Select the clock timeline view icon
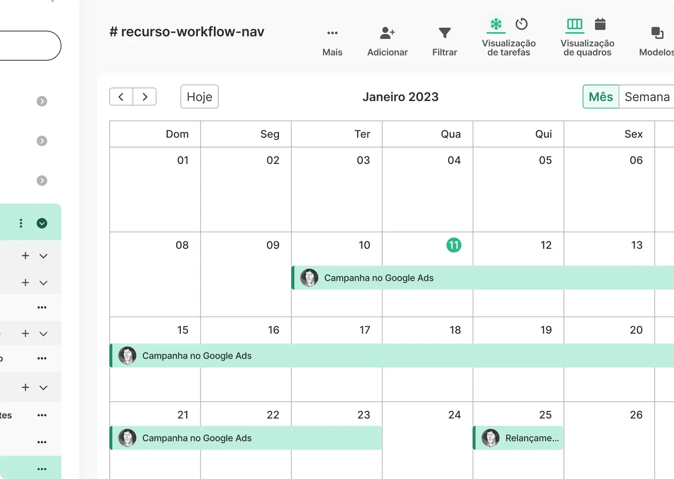 521,24
